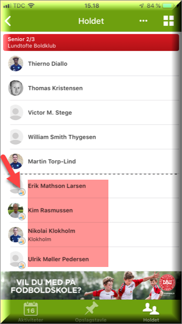Open William Smith Thygesen's entry
Image resolution: width=182 pixels, height=324 pixels.
[91, 137]
